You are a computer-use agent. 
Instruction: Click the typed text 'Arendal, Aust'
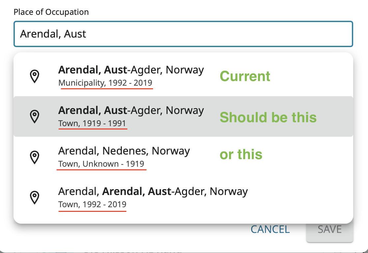[53, 34]
